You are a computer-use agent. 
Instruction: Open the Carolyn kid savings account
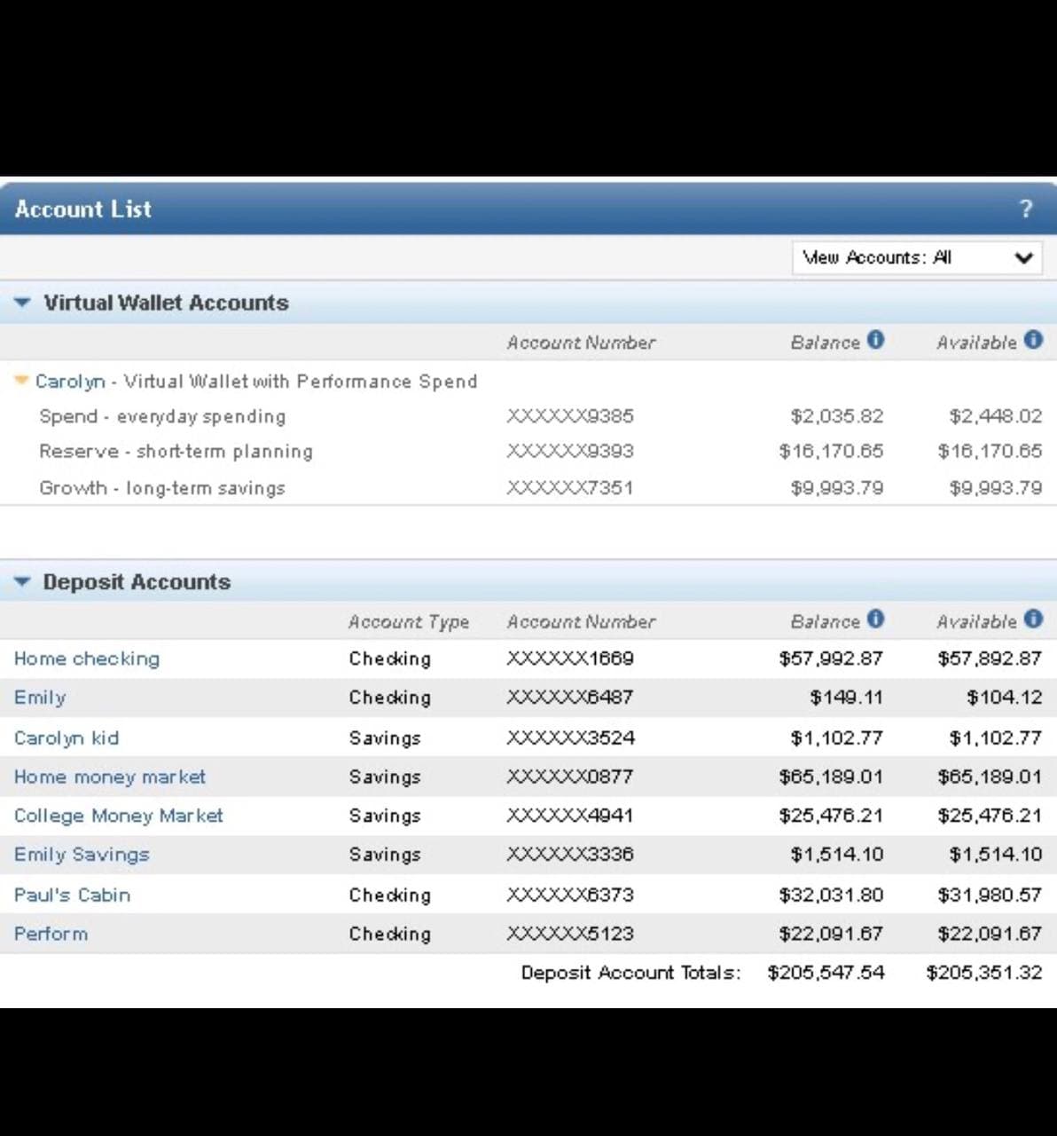67,738
